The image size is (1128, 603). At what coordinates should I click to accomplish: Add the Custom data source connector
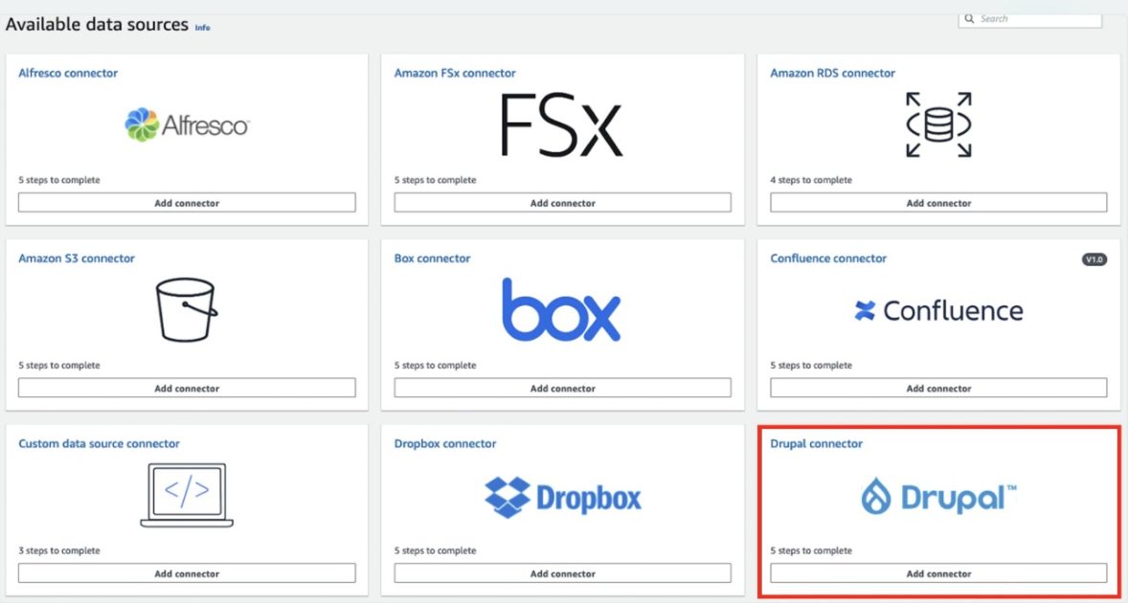click(x=187, y=573)
